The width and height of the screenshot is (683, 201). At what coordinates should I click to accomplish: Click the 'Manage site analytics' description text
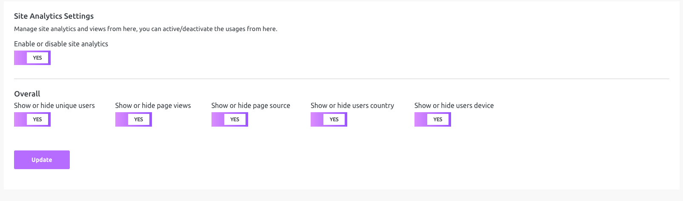coord(146,29)
